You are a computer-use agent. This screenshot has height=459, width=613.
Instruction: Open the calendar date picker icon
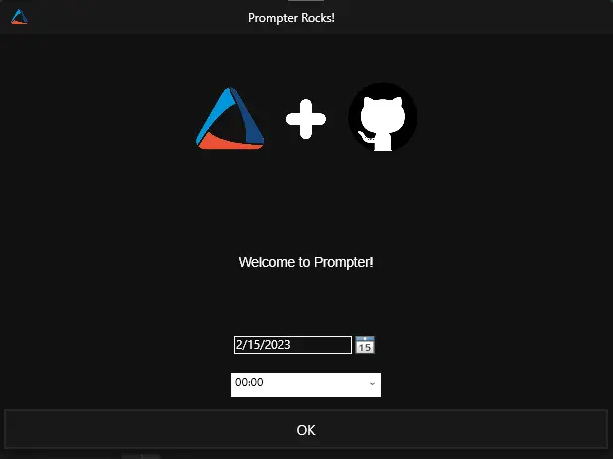tap(365, 345)
